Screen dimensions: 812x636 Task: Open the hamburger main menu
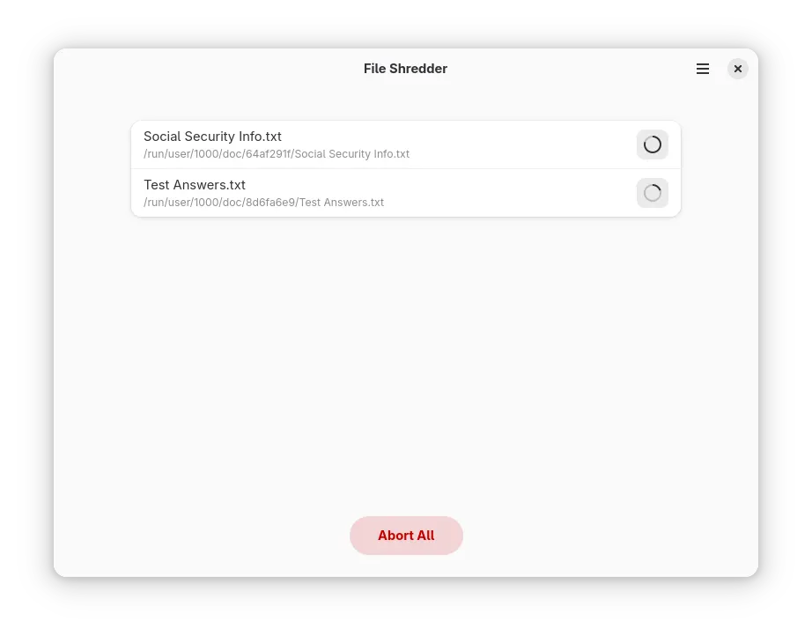pos(702,69)
